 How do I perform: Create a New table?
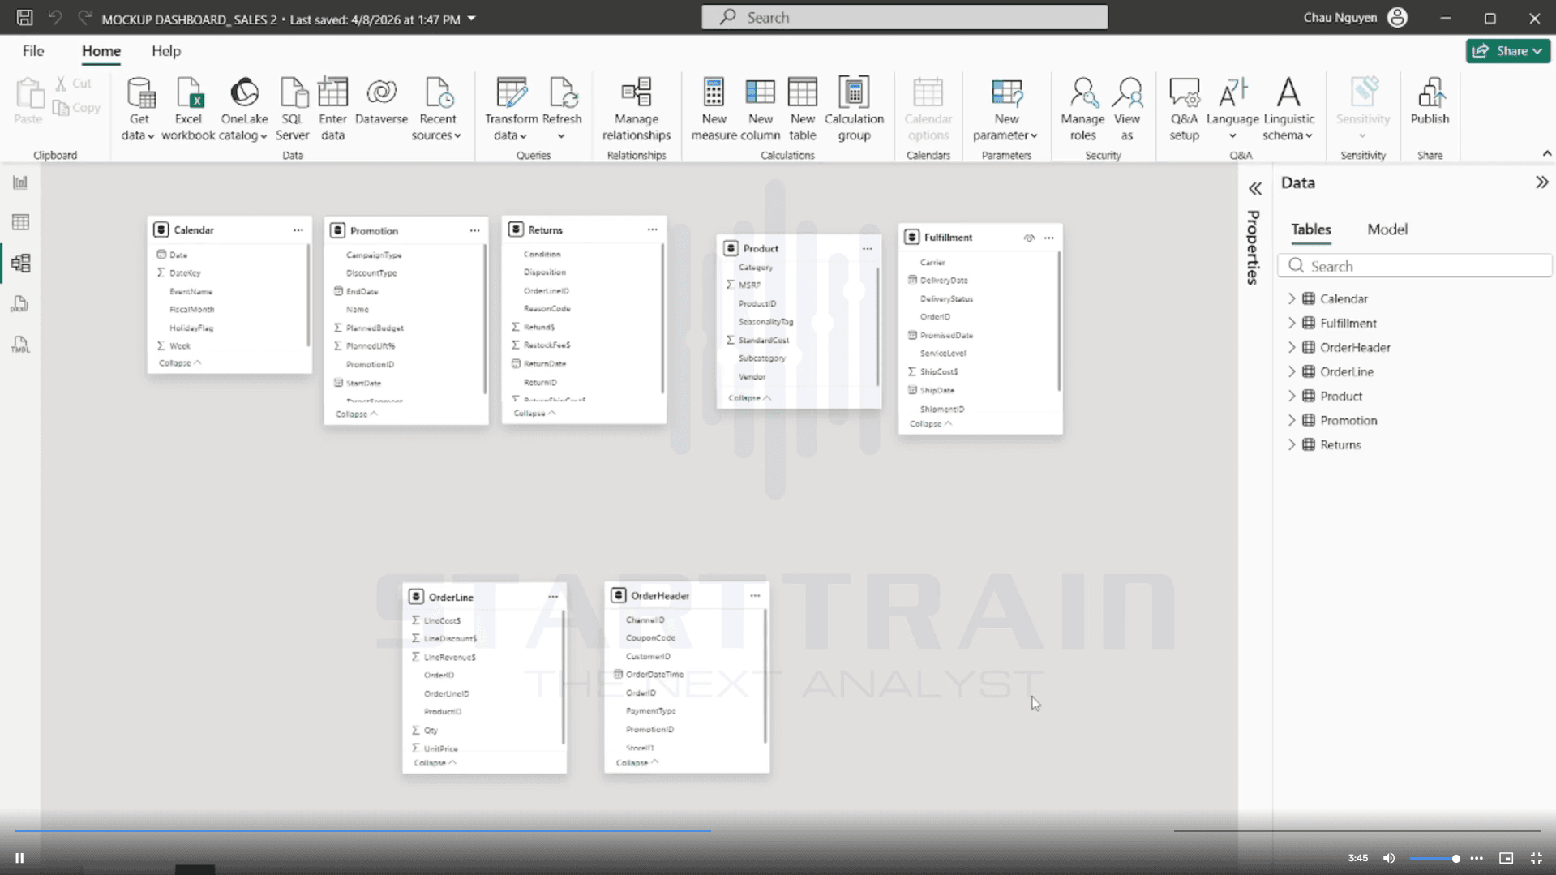pyautogui.click(x=802, y=109)
